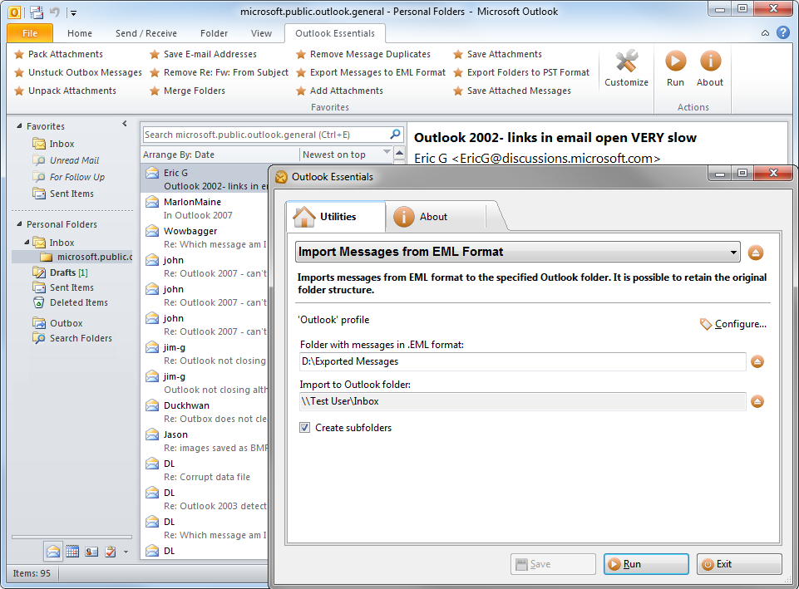
Task: Collapse the Favorites folder group
Action: point(19,125)
